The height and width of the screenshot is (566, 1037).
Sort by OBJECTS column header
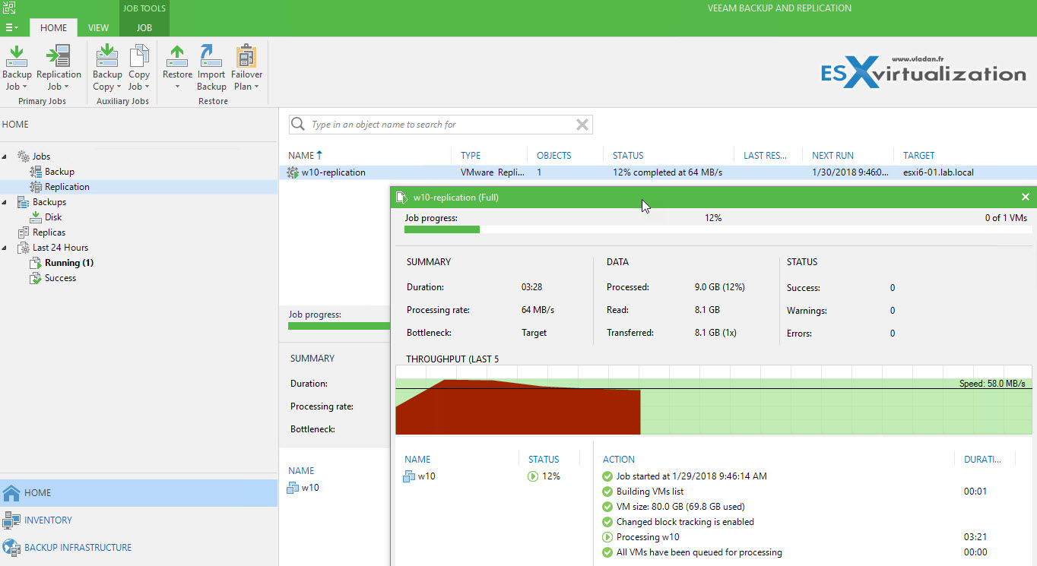[x=553, y=155]
